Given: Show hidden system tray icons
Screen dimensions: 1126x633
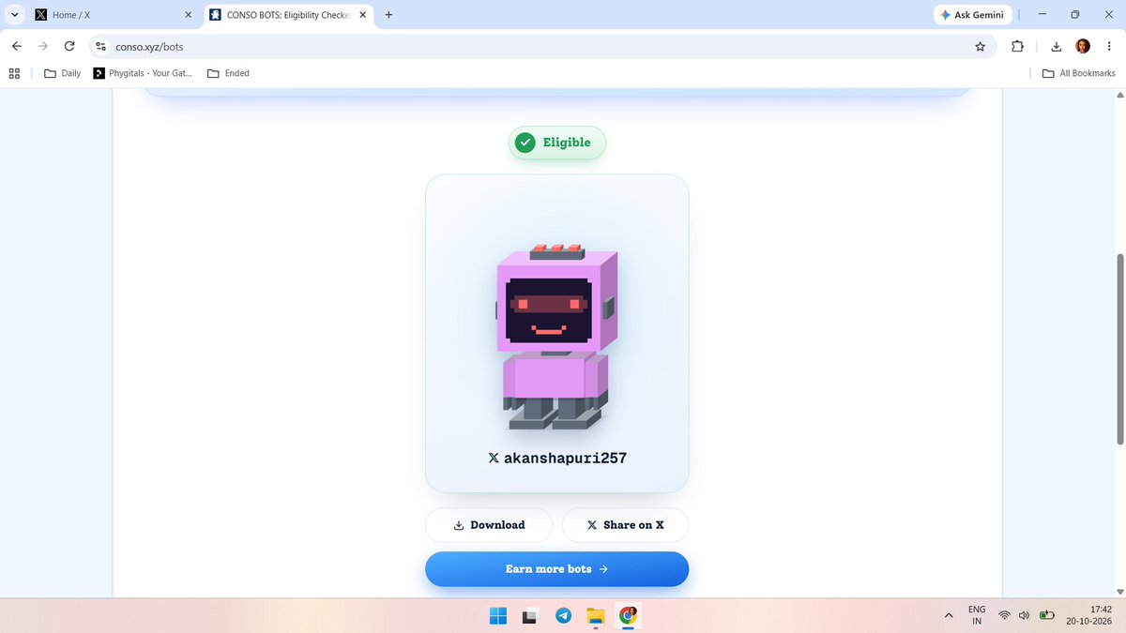Looking at the screenshot, I should click(x=949, y=615).
